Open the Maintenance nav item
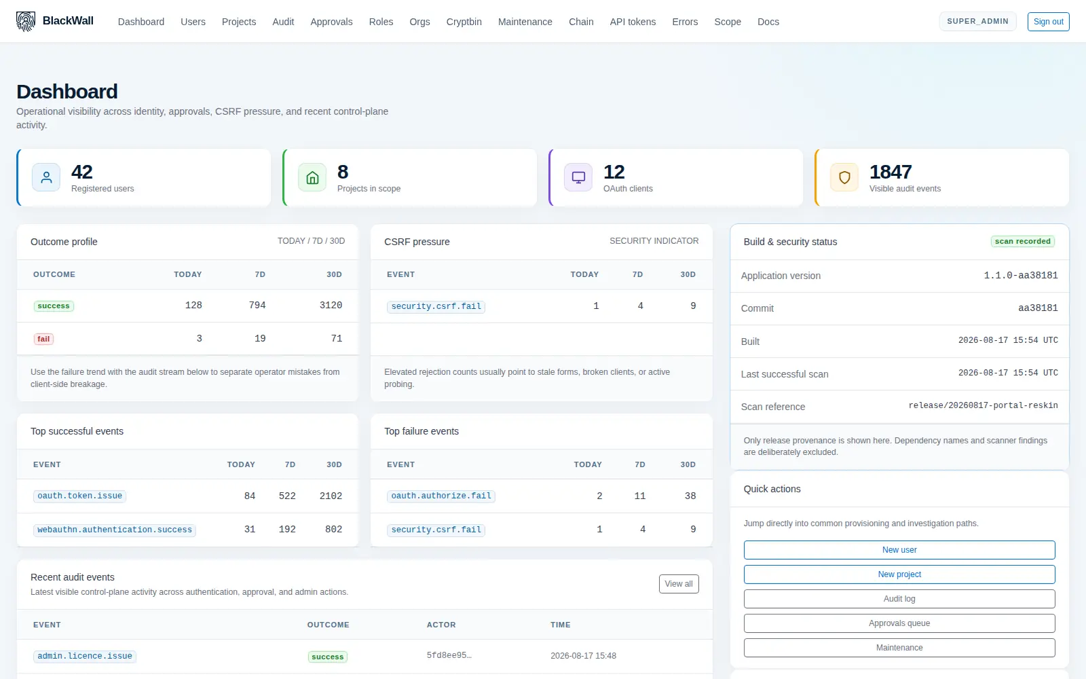1086x679 pixels. click(x=525, y=22)
